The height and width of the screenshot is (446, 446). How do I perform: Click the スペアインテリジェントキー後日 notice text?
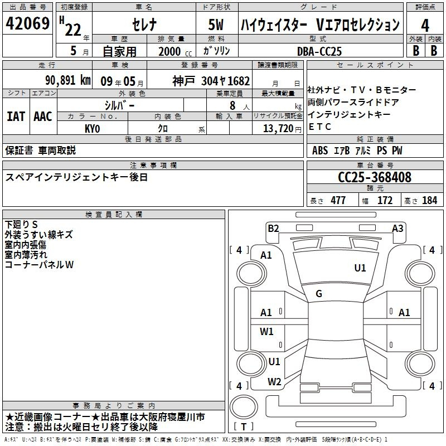click(x=77, y=177)
